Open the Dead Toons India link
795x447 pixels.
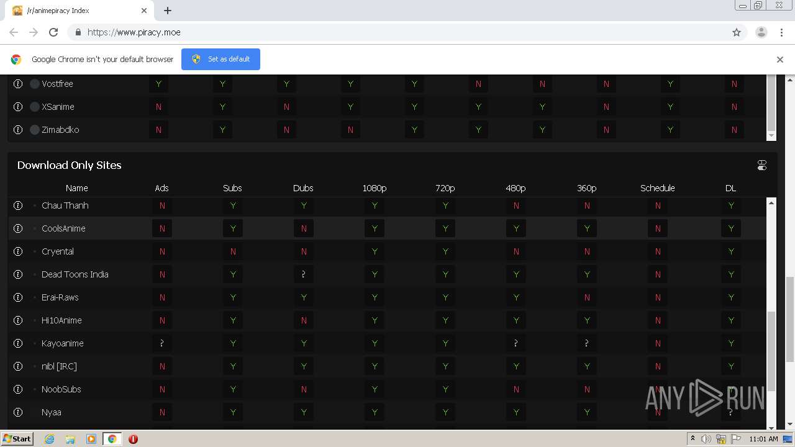75,274
